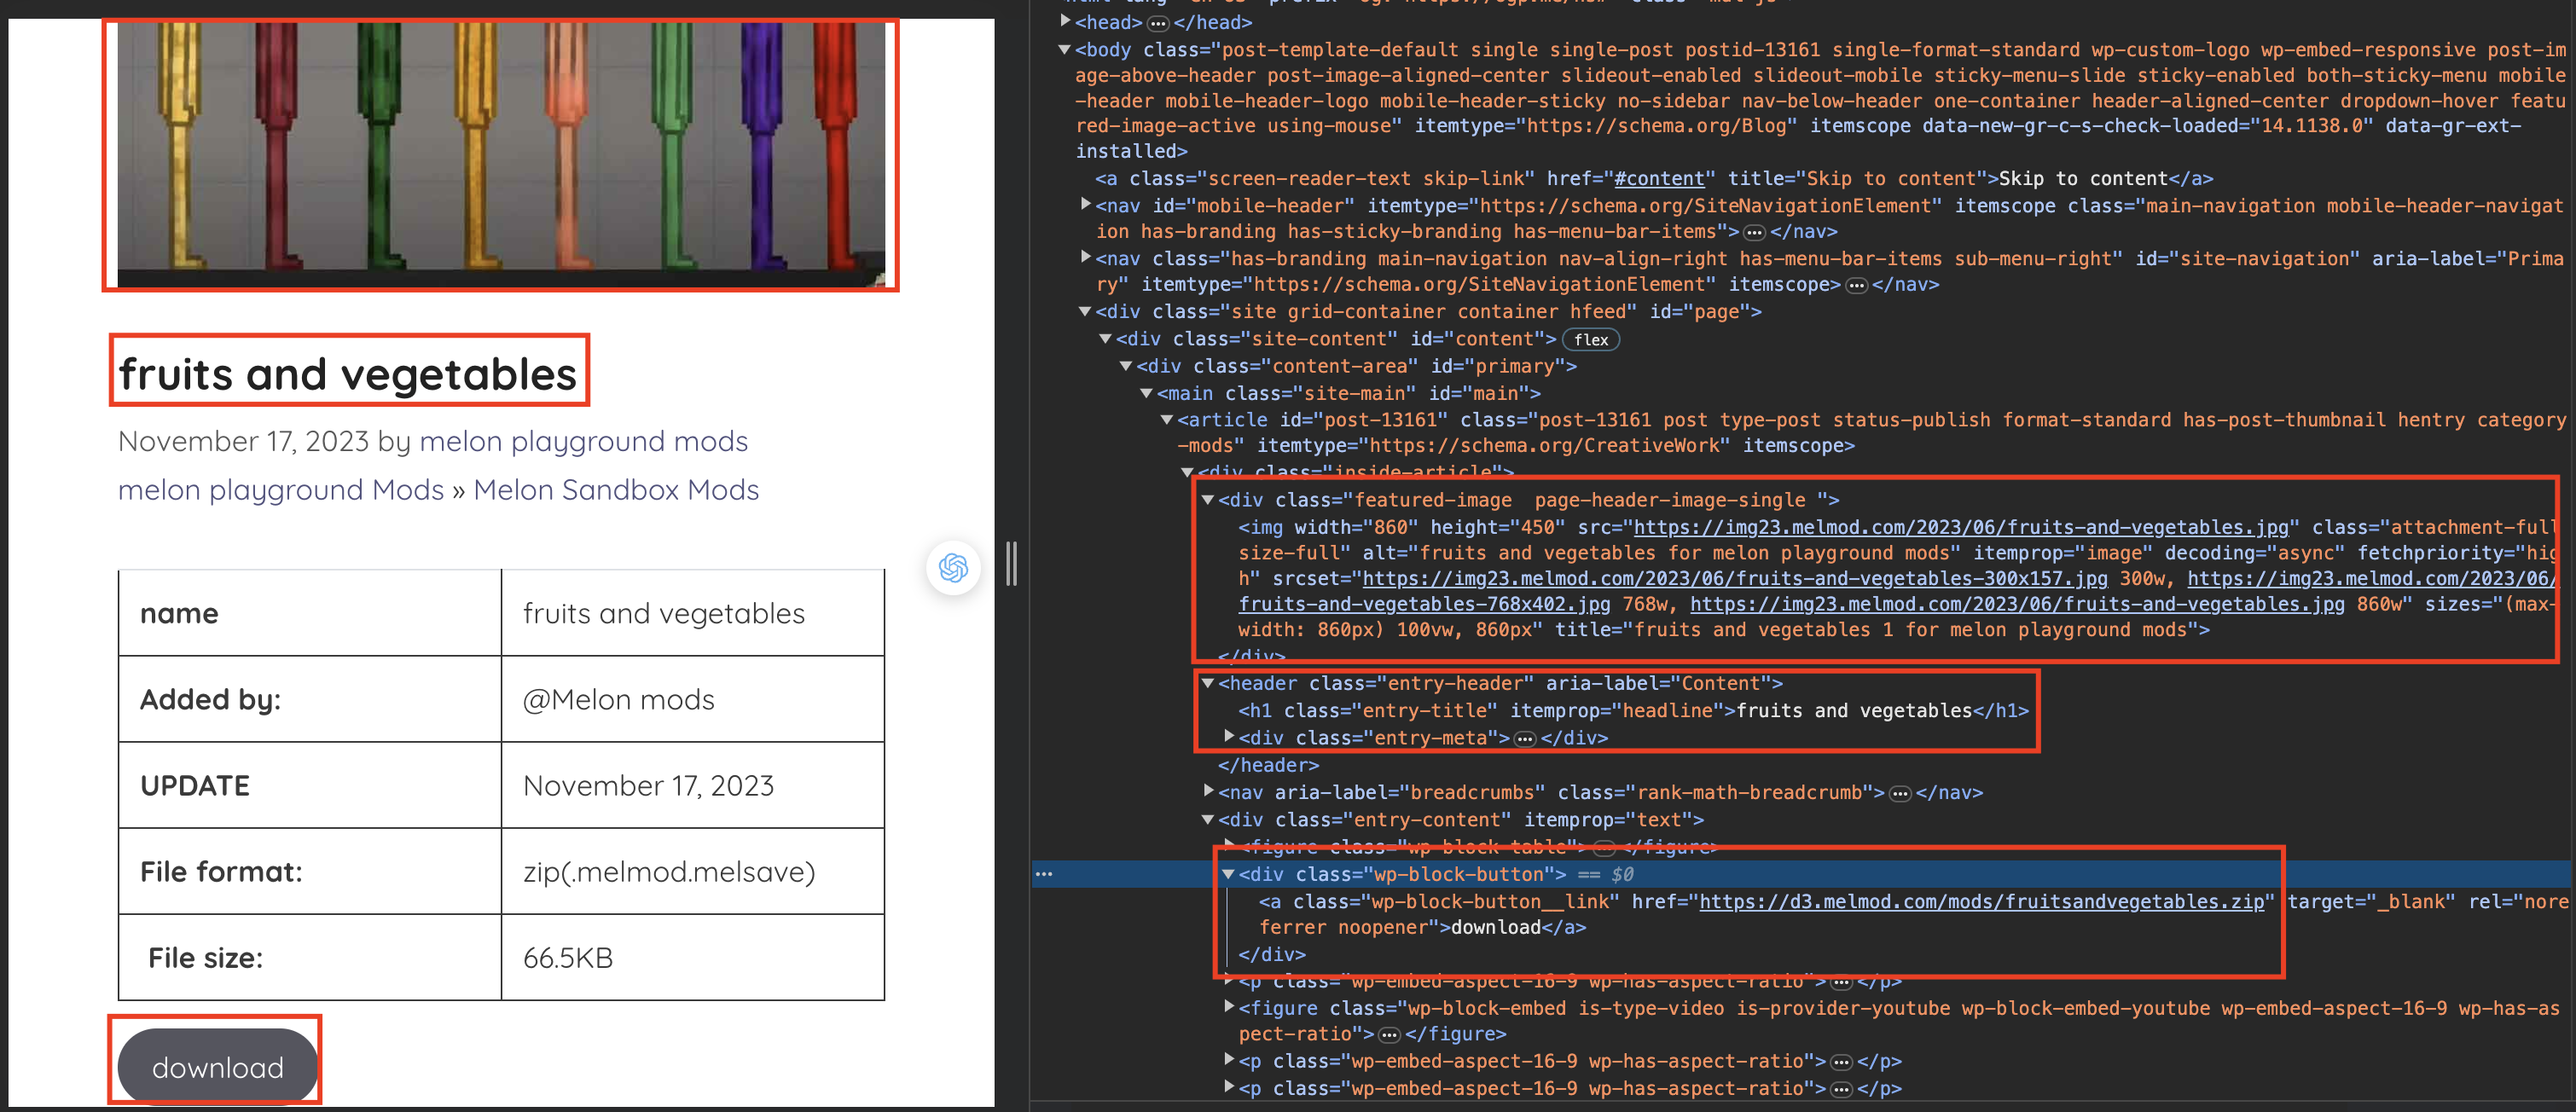
Task: Collapse the entry-header header node
Action: 1208,683
